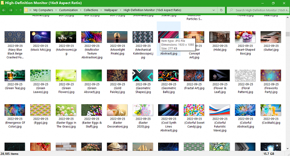The width and height of the screenshot is (290, 156).
Task: Expand the chevron after Collections
Action: pos(101,10)
